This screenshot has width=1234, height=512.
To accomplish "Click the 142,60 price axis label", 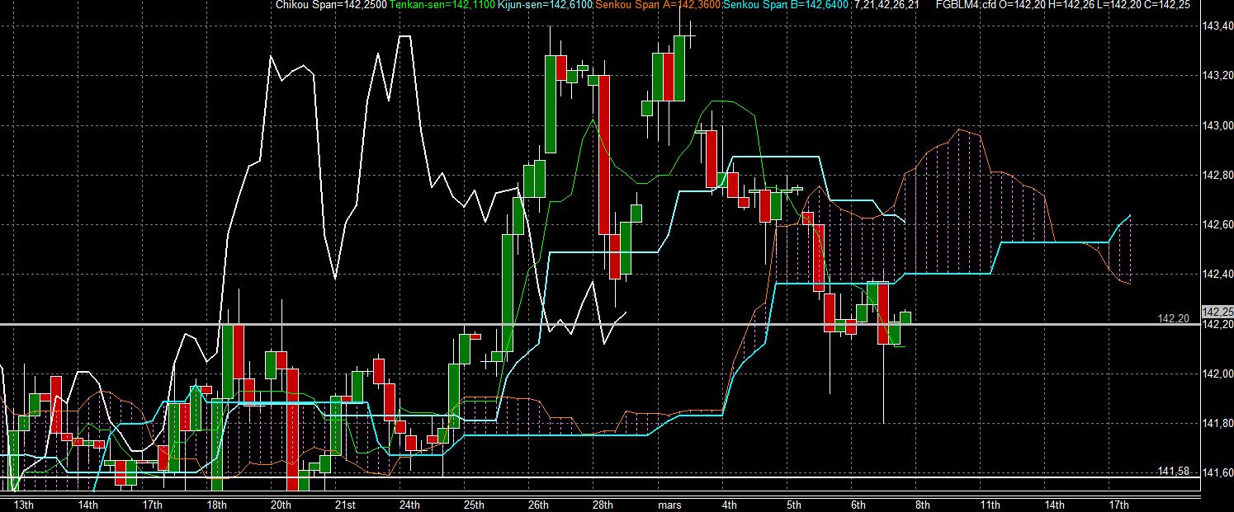I will coord(1217,224).
